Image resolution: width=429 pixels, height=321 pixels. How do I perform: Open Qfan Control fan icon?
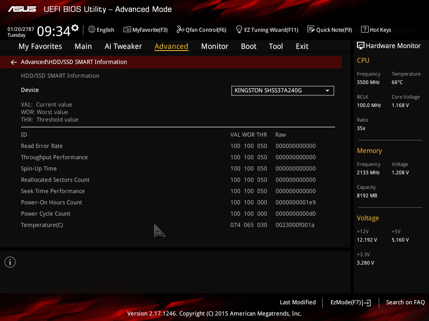pos(180,29)
